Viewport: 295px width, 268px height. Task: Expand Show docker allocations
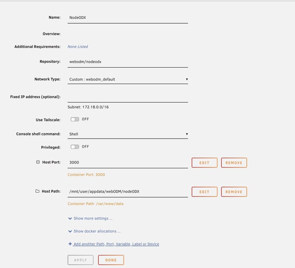[97, 231]
